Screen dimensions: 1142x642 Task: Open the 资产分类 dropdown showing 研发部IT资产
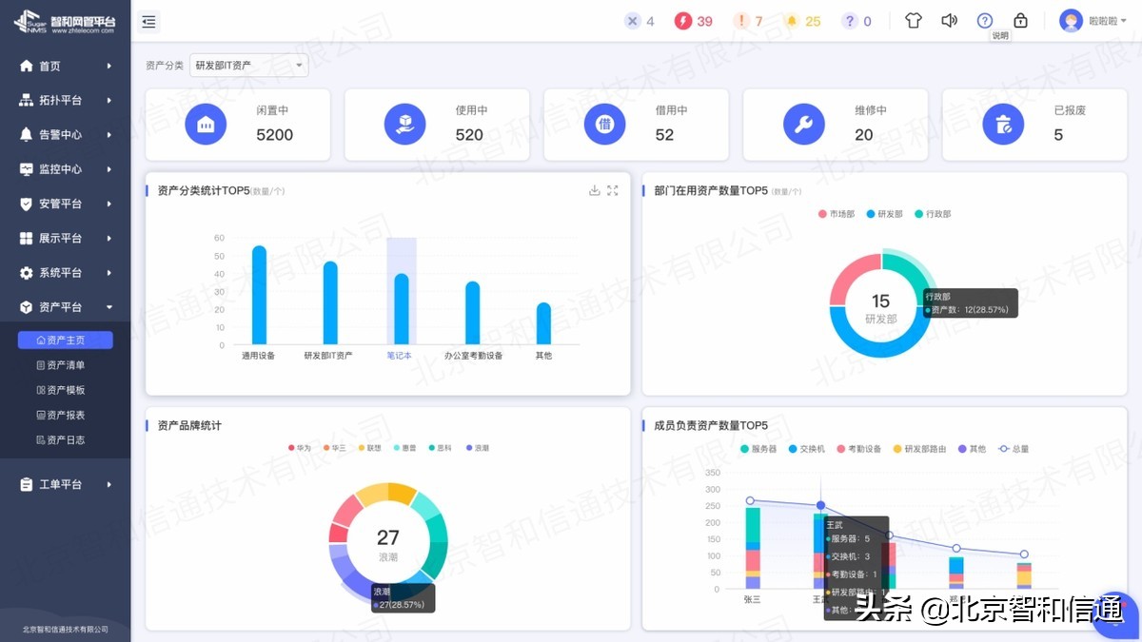(247, 65)
